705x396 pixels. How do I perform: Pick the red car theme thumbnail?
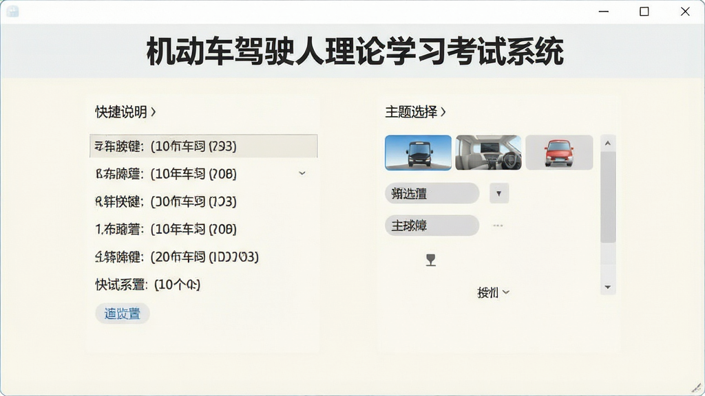(x=559, y=153)
